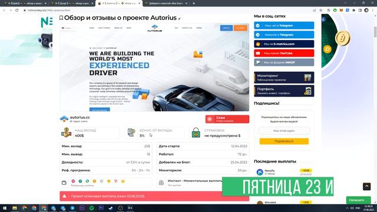Open the Chrome profile avatar
The height and width of the screenshot is (212, 377).
point(366,11)
